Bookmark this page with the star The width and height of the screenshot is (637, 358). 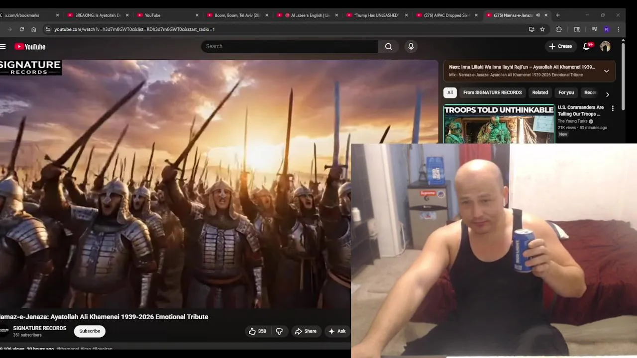pos(542,29)
